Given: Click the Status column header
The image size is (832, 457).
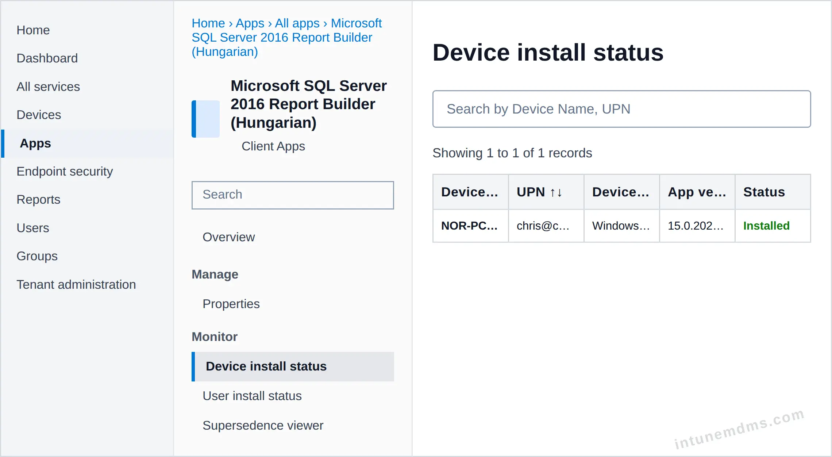Looking at the screenshot, I should pos(773,192).
